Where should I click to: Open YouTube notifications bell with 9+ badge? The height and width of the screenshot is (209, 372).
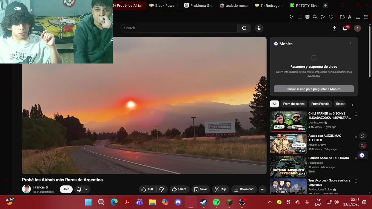[345, 28]
